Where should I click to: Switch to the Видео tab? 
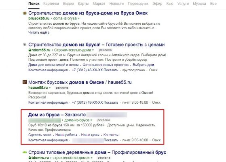pyautogui.click(x=68, y=4)
